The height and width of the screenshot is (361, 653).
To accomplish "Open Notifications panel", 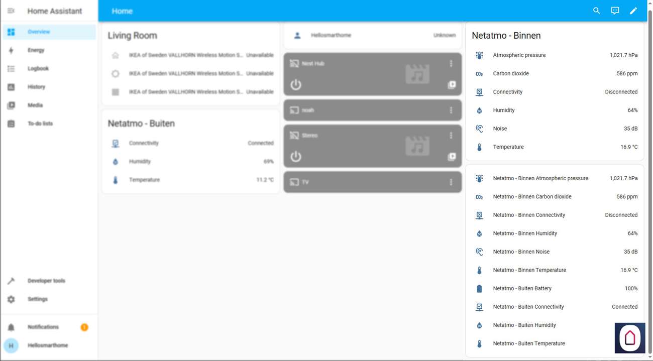I will click(43, 327).
